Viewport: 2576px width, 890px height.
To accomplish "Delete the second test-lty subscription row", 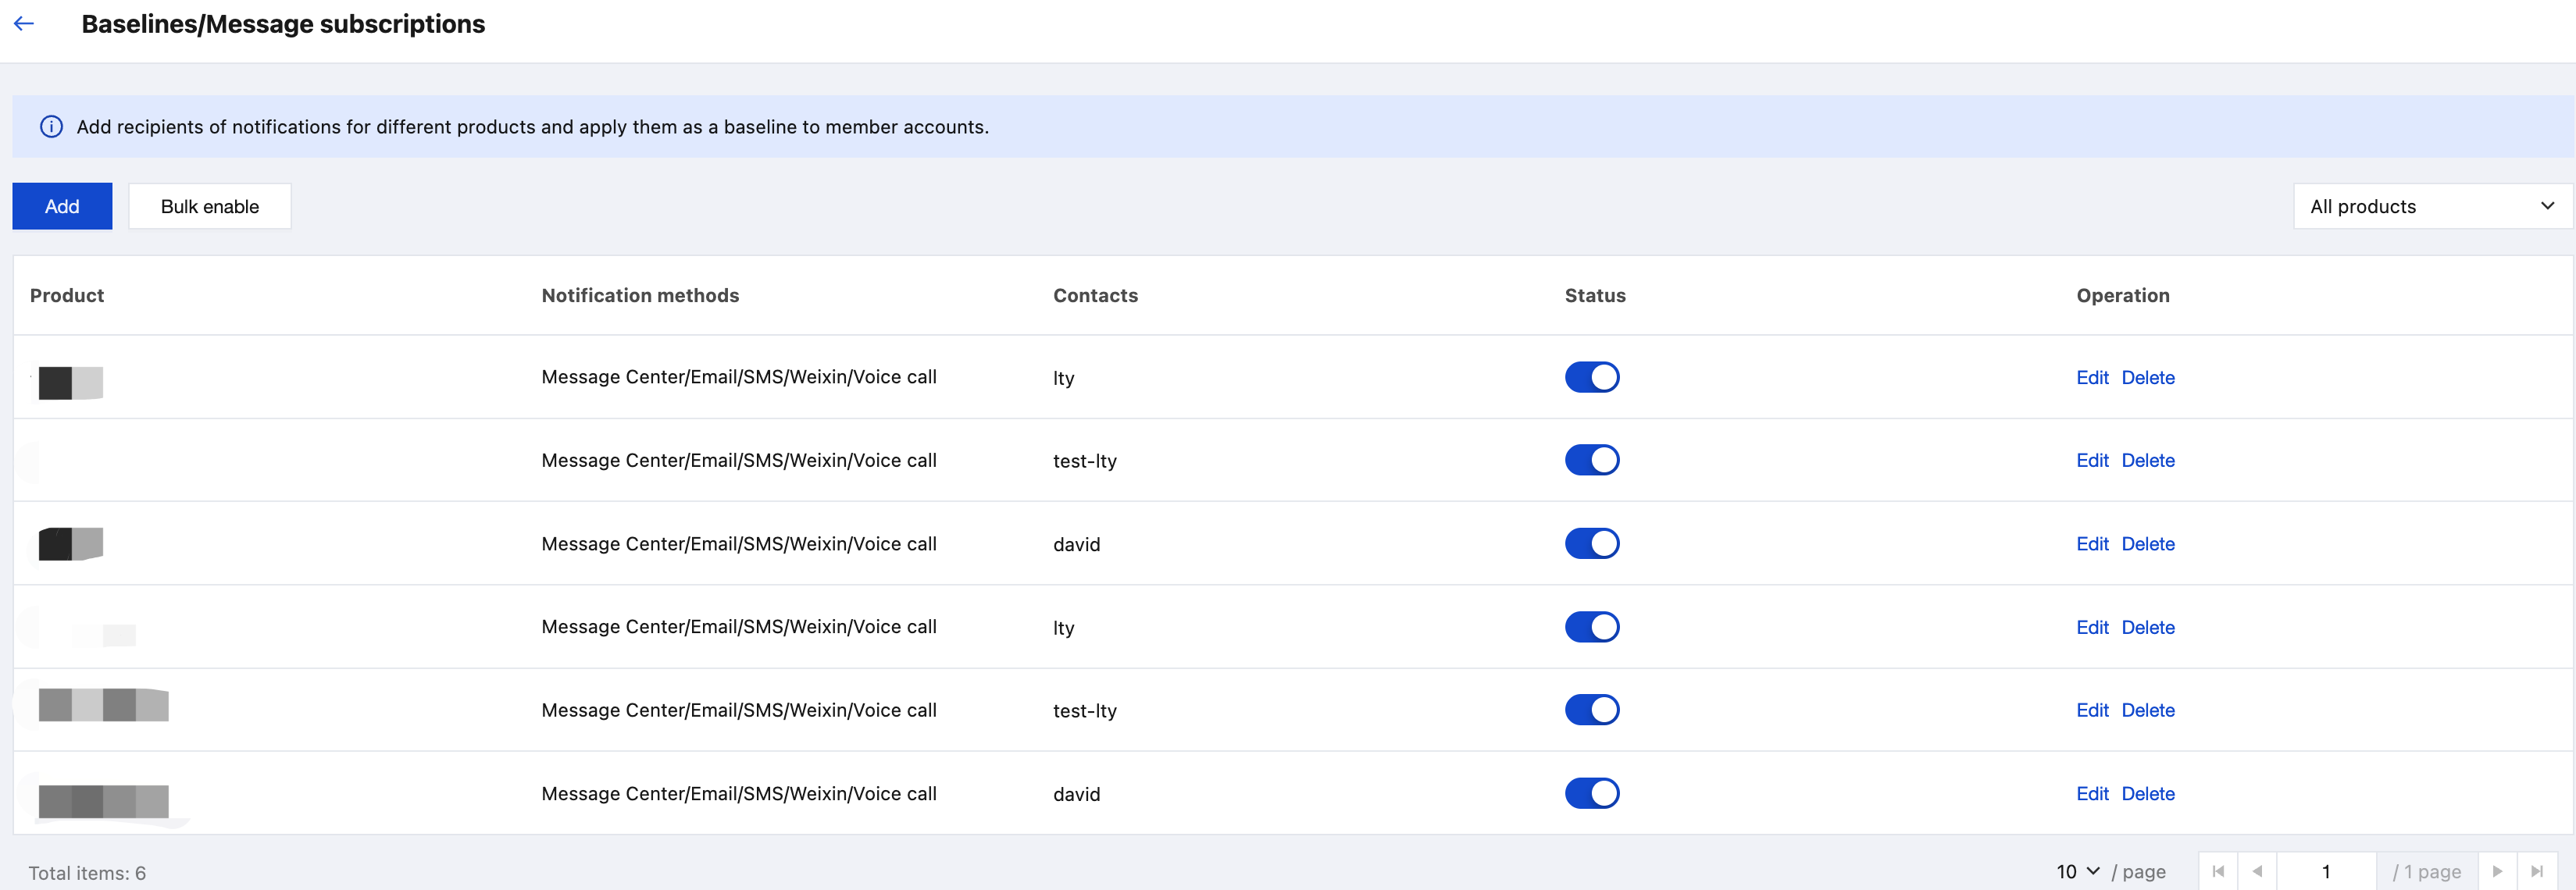I will pos(2148,710).
